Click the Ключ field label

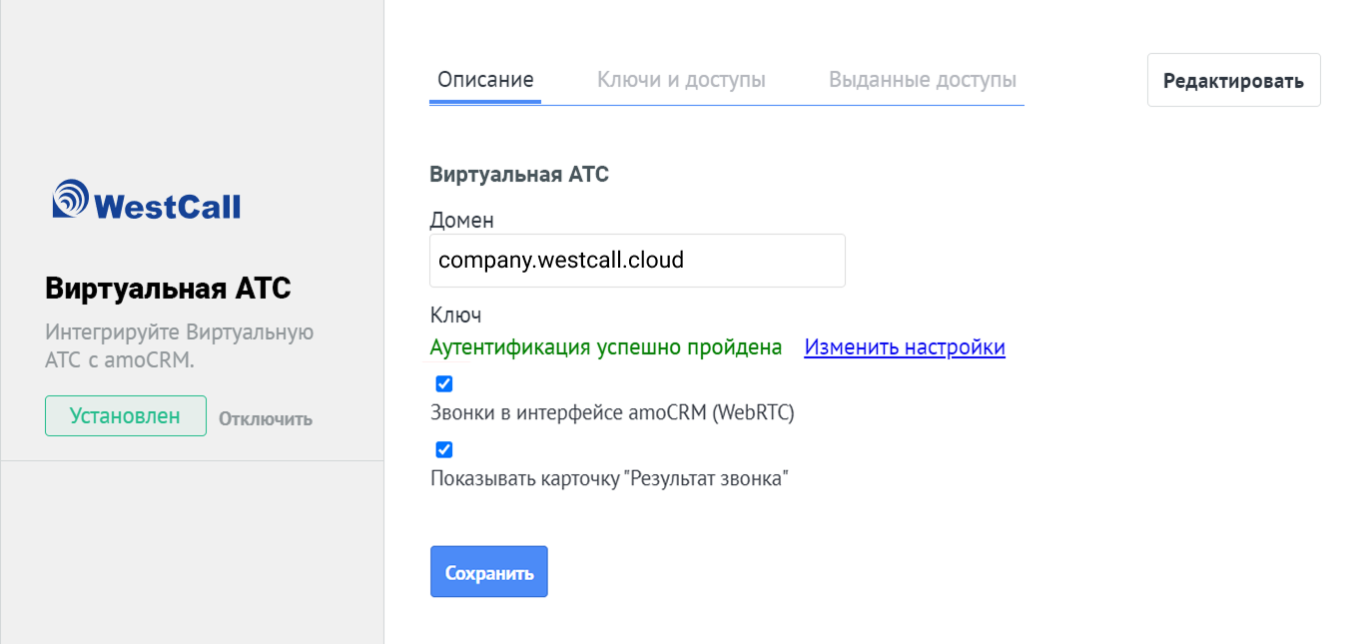(x=455, y=316)
